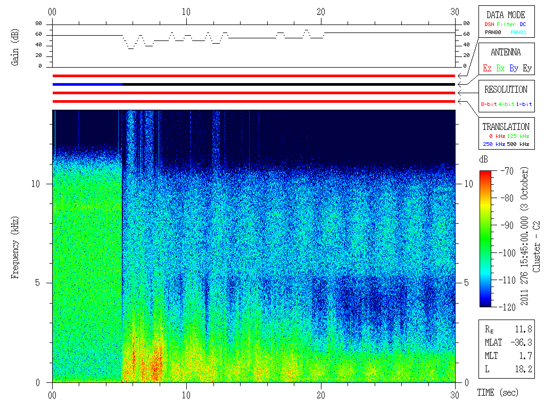
Task: Select the red Ez antenna label
Action: pos(487,68)
